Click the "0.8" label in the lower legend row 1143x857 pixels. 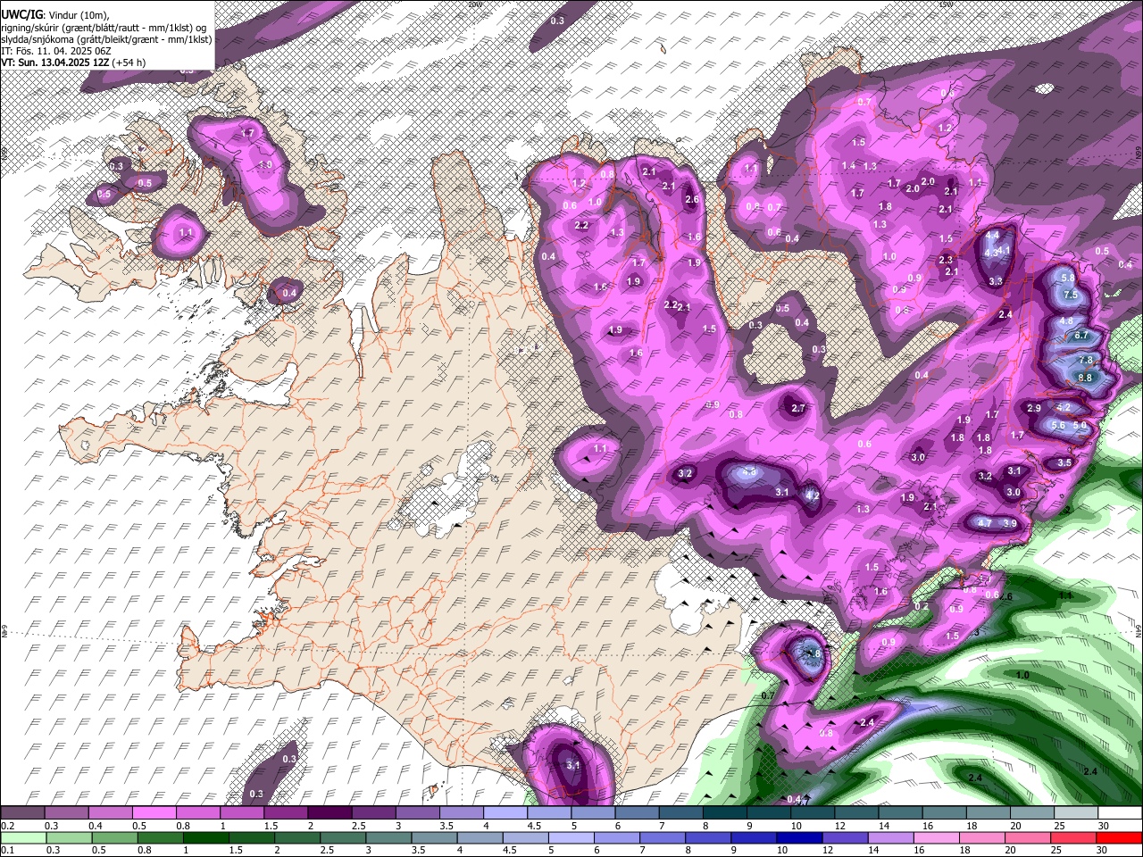pyautogui.click(x=145, y=850)
